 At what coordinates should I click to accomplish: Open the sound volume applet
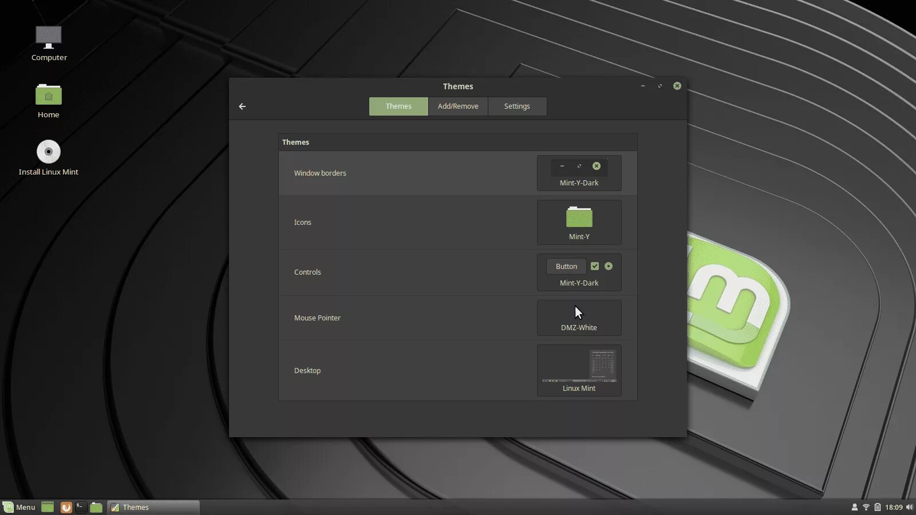pyautogui.click(x=909, y=507)
